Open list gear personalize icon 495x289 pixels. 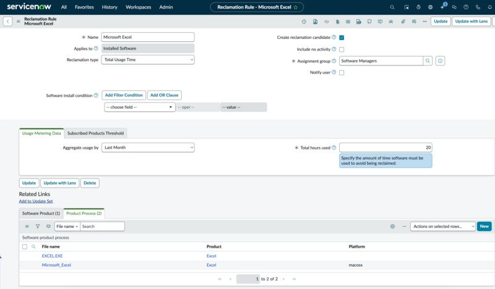(x=392, y=226)
